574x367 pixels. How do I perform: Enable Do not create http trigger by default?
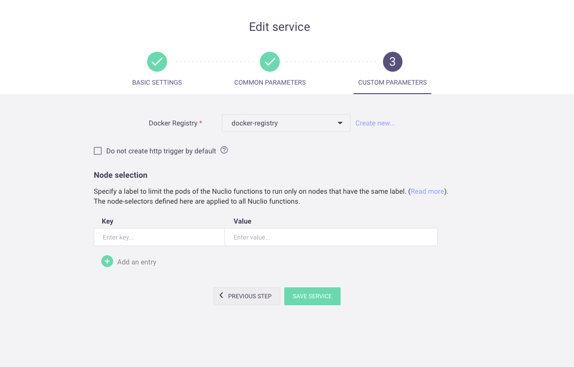(98, 150)
